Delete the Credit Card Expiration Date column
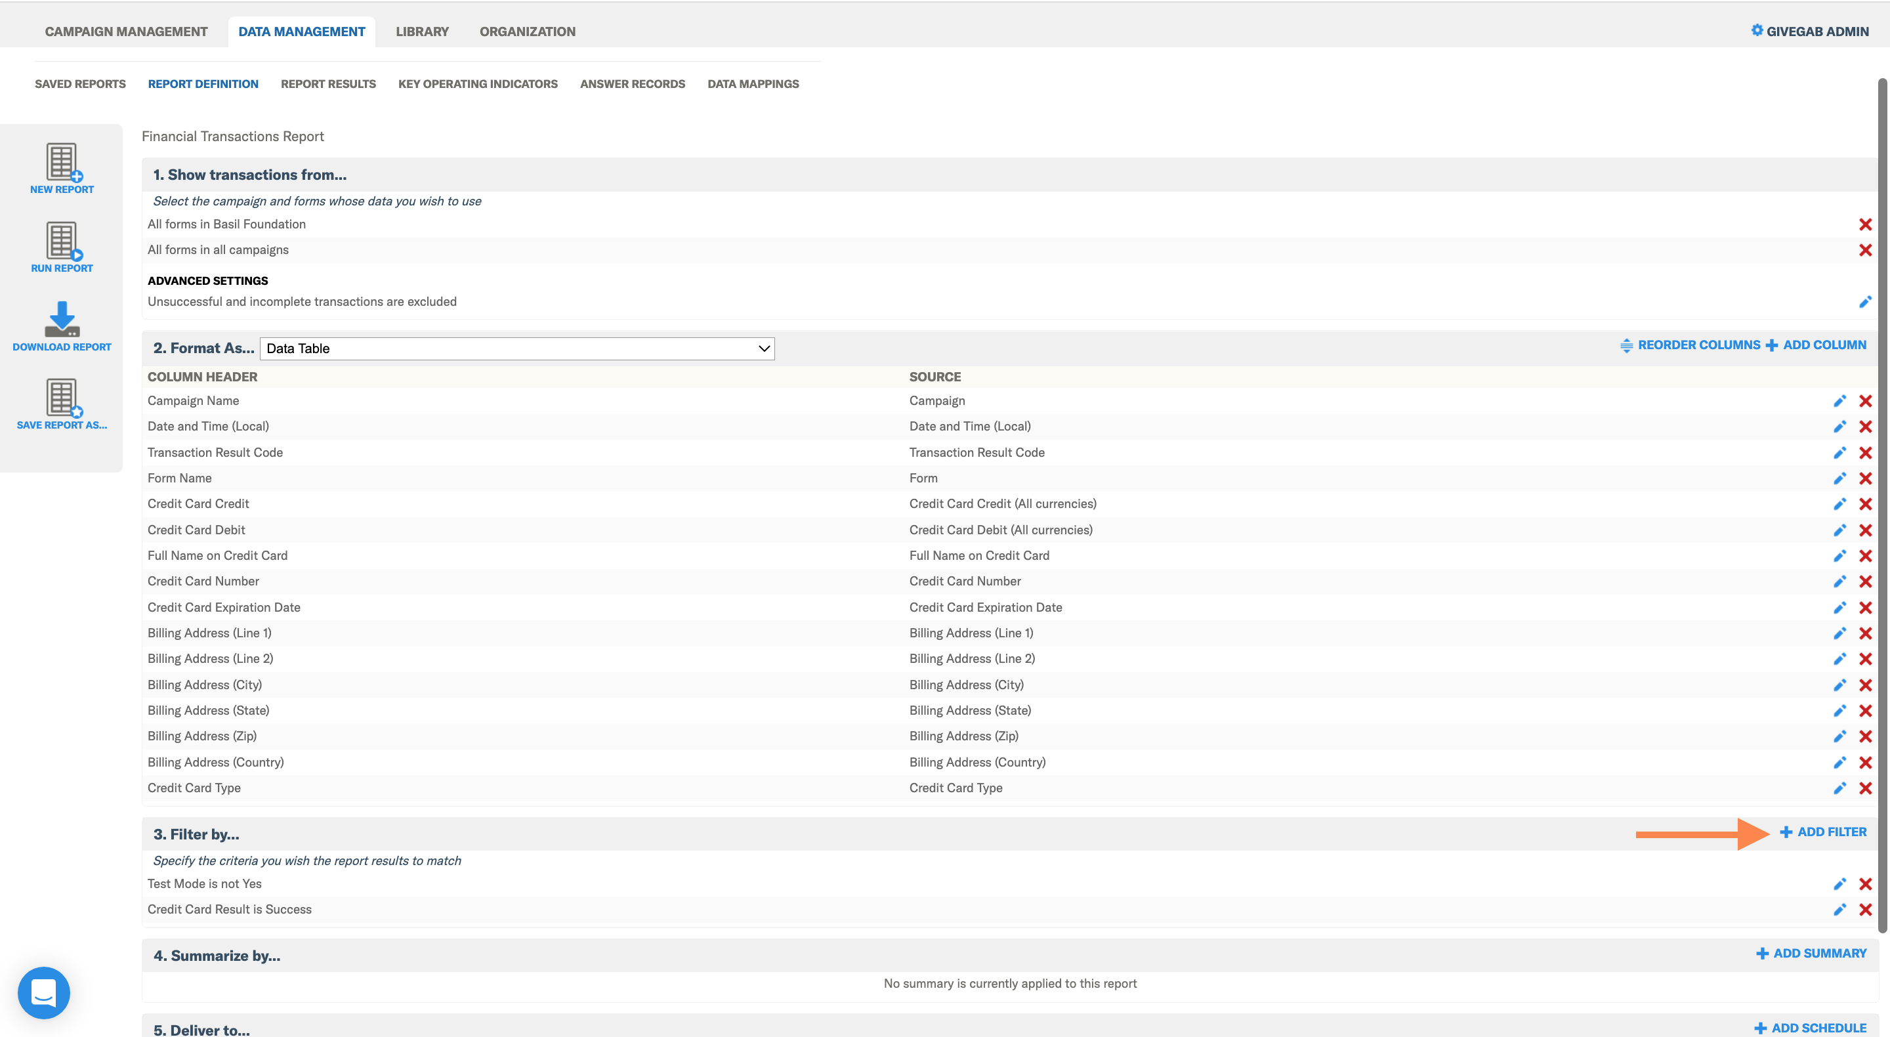 (x=1865, y=608)
